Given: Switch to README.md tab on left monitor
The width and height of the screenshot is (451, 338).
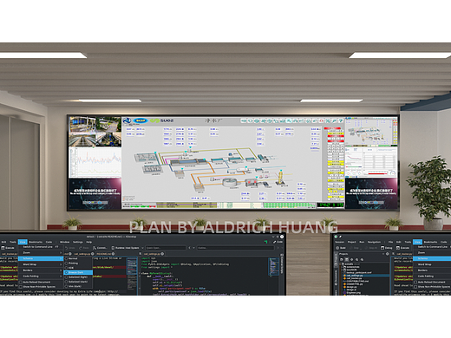Looking at the screenshot, I should coord(103,254).
